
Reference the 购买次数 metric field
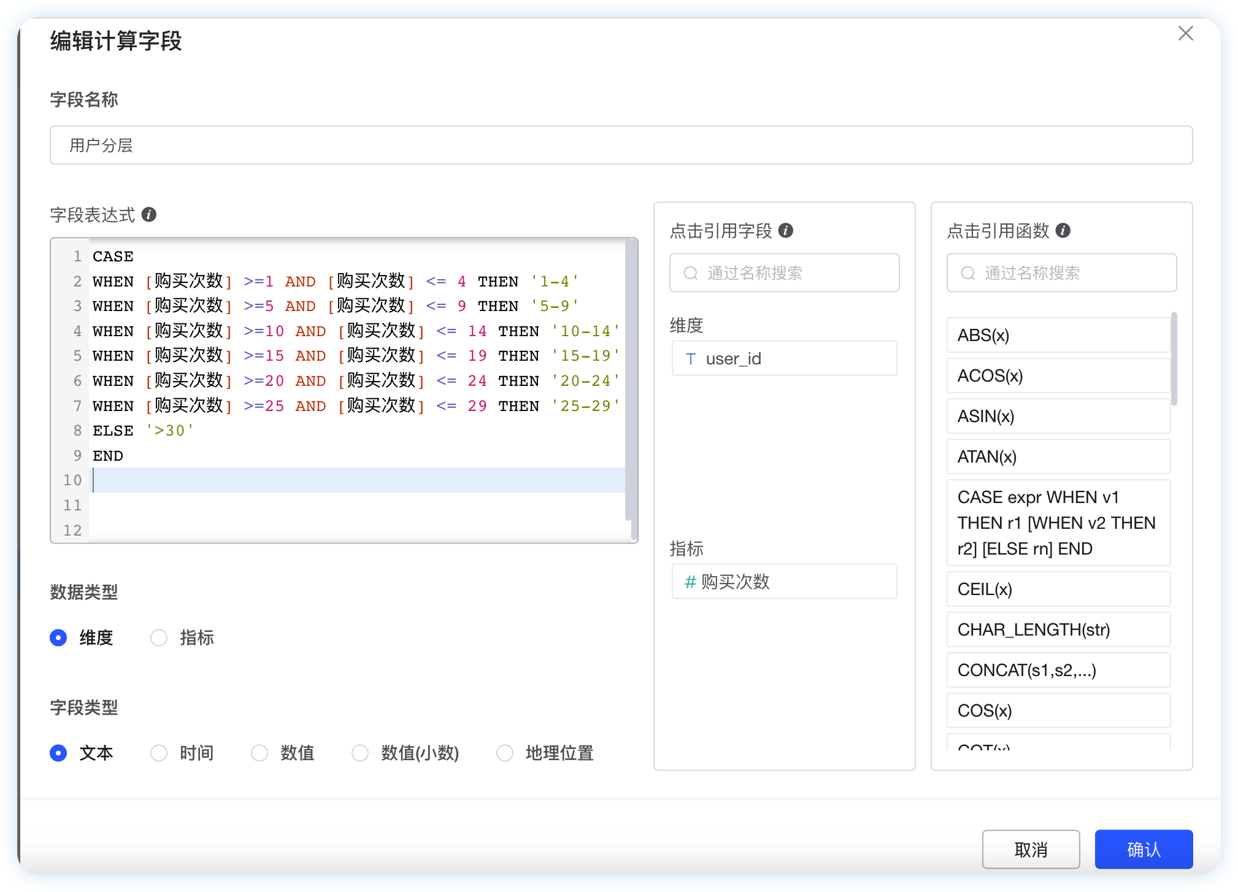click(784, 582)
